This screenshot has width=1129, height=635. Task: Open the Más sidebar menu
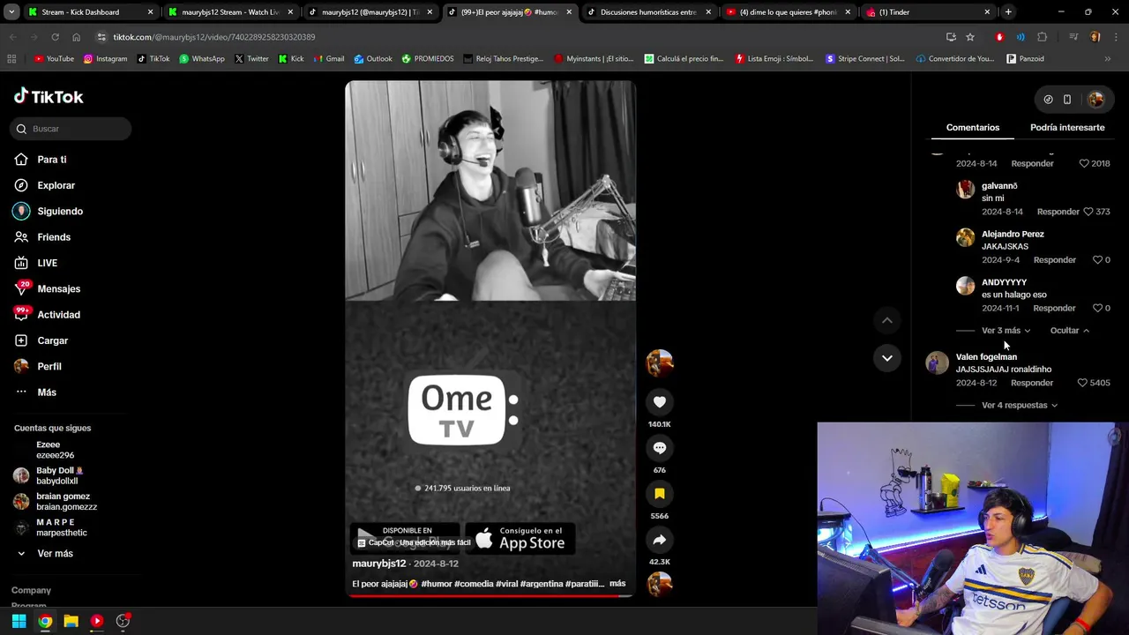(x=35, y=392)
